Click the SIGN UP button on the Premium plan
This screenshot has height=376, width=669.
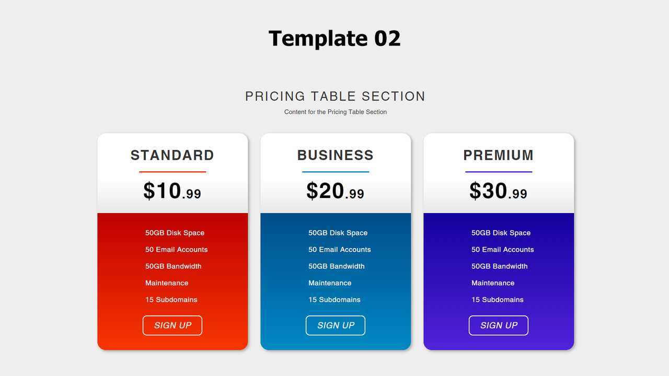tap(499, 325)
